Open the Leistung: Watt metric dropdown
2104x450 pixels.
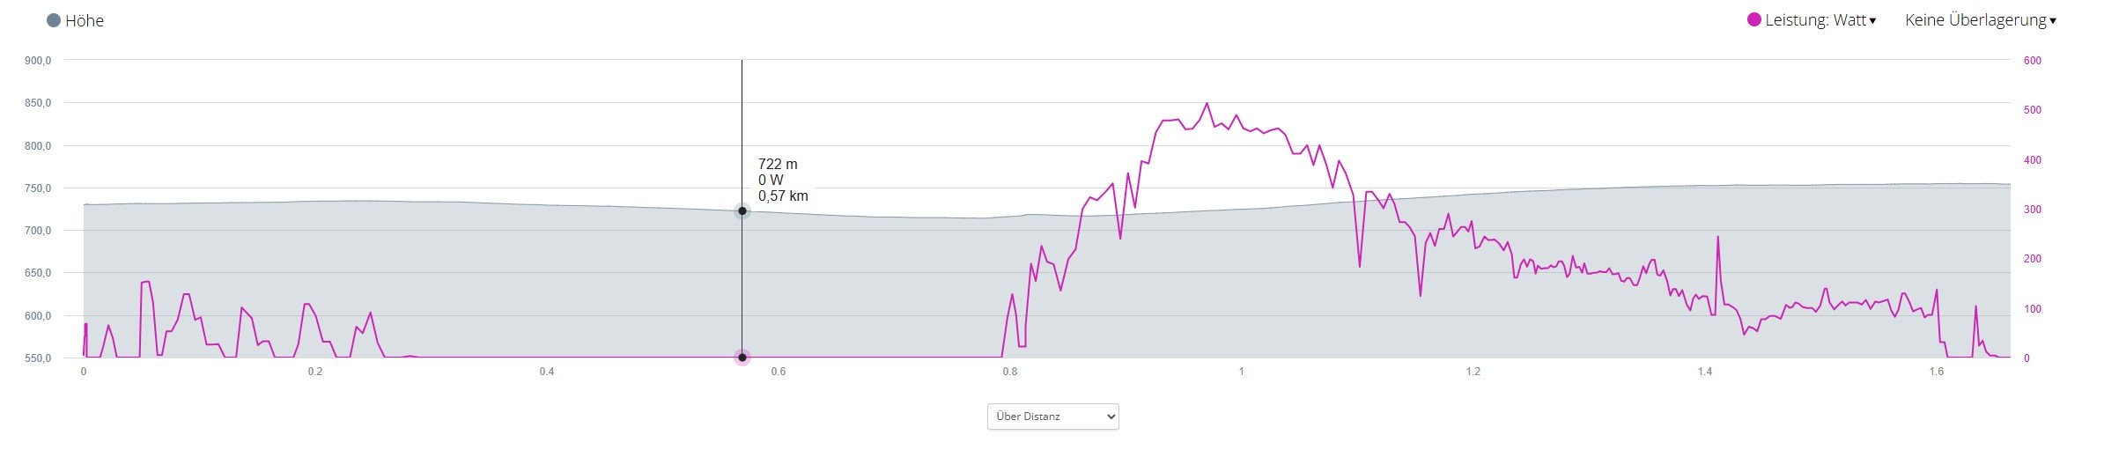(x=1815, y=20)
